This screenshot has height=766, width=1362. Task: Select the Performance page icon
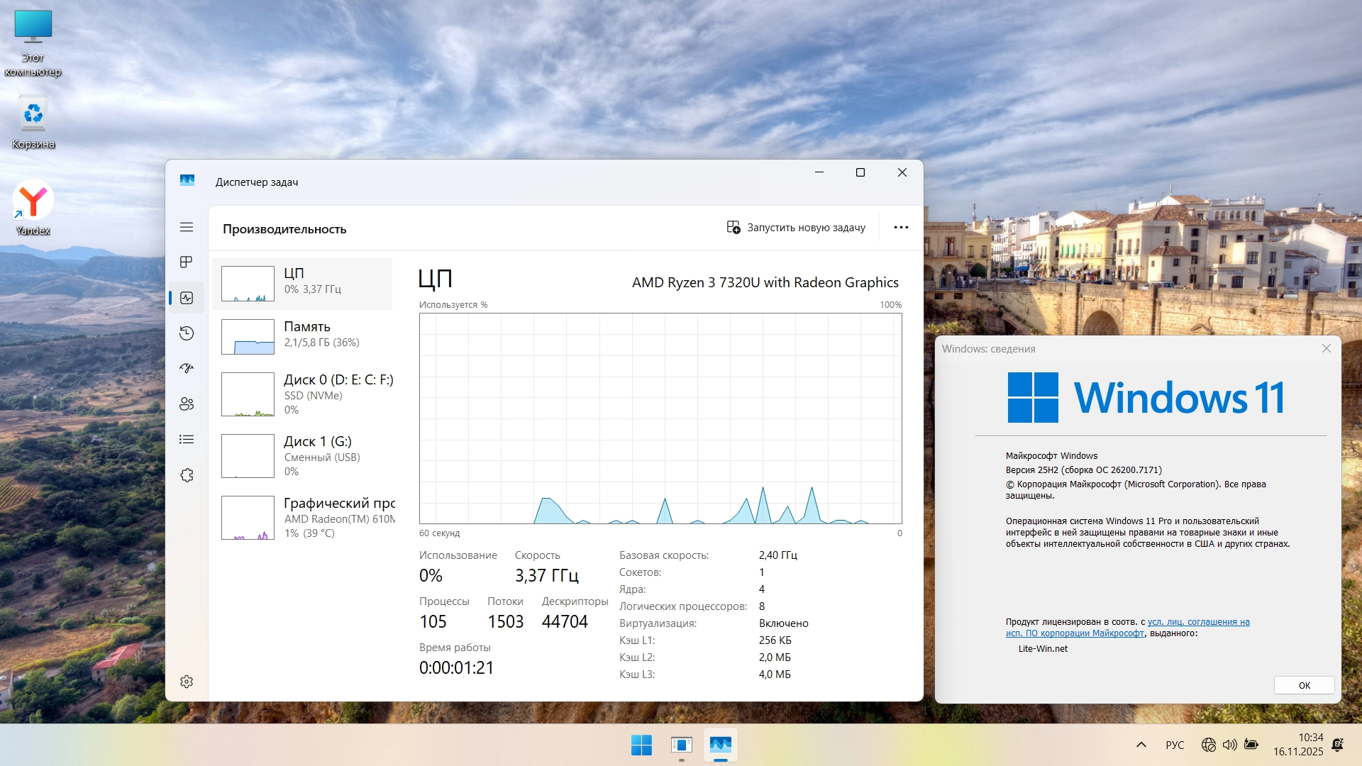coord(187,298)
